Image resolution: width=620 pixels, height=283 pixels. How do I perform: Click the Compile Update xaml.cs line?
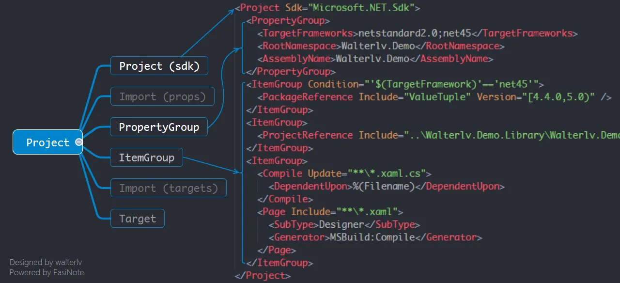coord(344,173)
